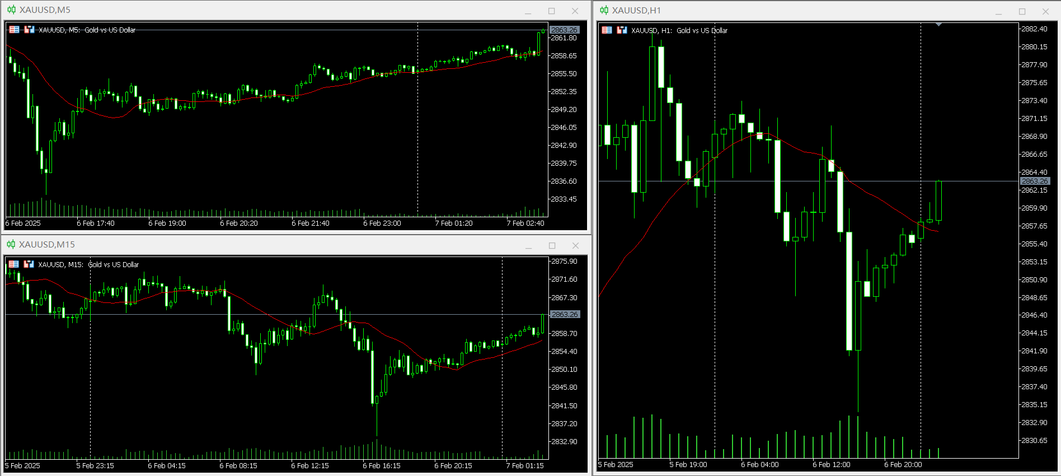Maximize the XAUUSD,H1 chart window
The image size is (1061, 476).
(1022, 12)
